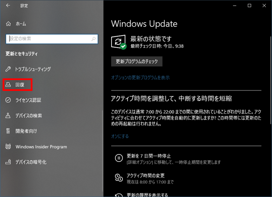The height and width of the screenshot is (197, 272).
Task: Click the 更新とセキュリティ heading
Action: (22, 54)
